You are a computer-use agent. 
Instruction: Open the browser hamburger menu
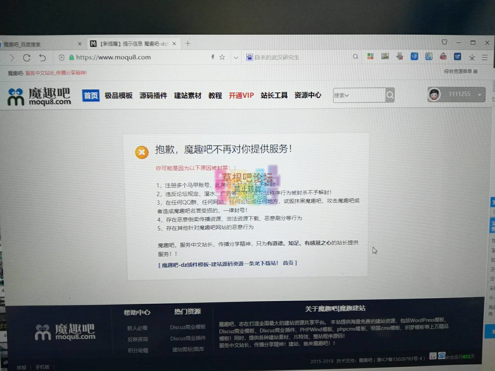tap(485, 57)
